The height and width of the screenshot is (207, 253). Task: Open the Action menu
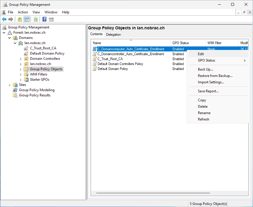pos(23,12)
